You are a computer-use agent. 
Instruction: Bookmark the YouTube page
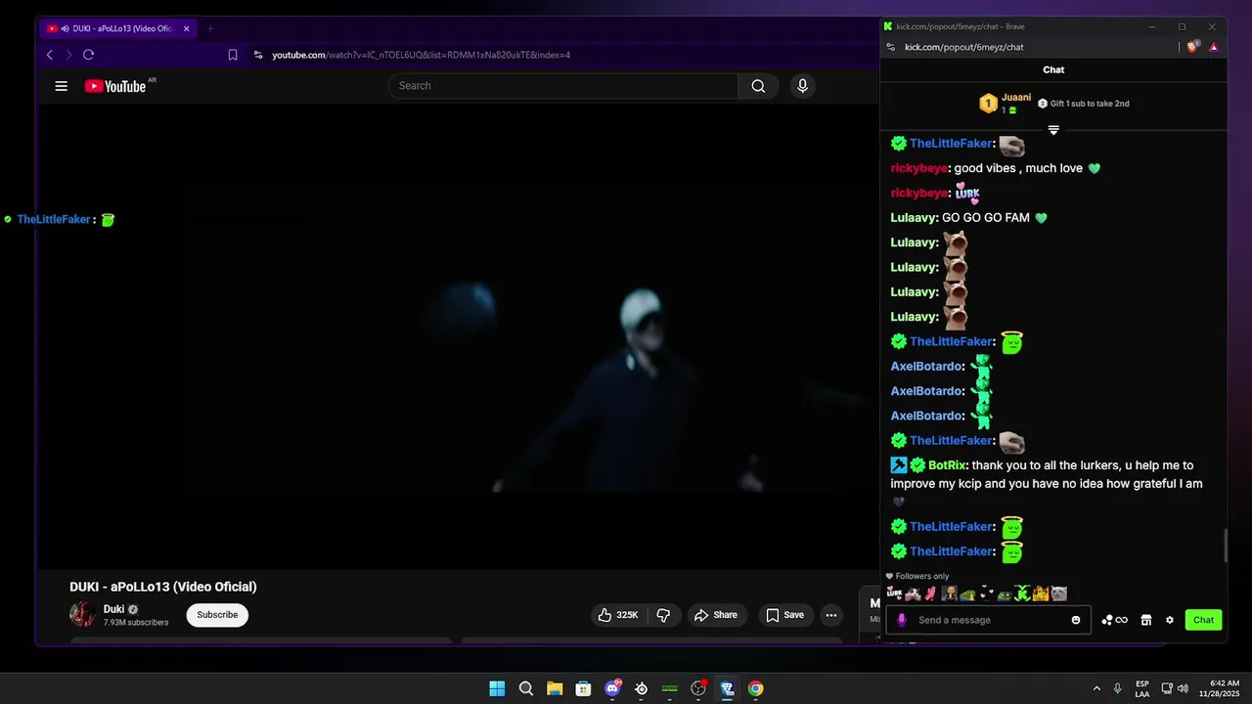pyautogui.click(x=233, y=55)
